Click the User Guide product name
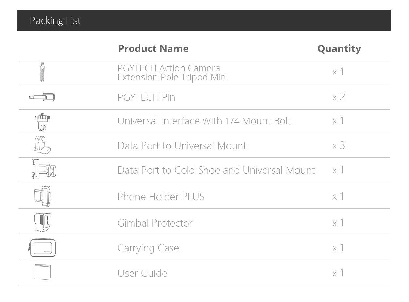The image size is (409, 302). [x=142, y=273]
